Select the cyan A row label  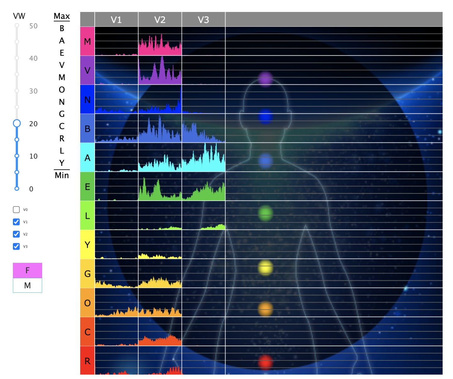pyautogui.click(x=87, y=157)
